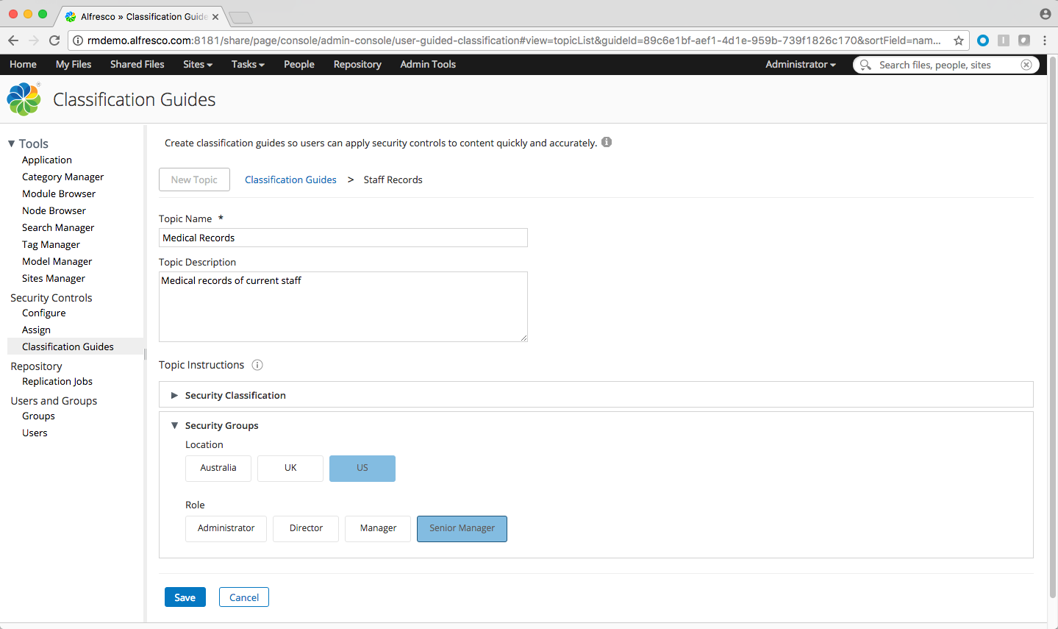The width and height of the screenshot is (1058, 629).
Task: Select the Australia location group
Action: click(x=218, y=468)
